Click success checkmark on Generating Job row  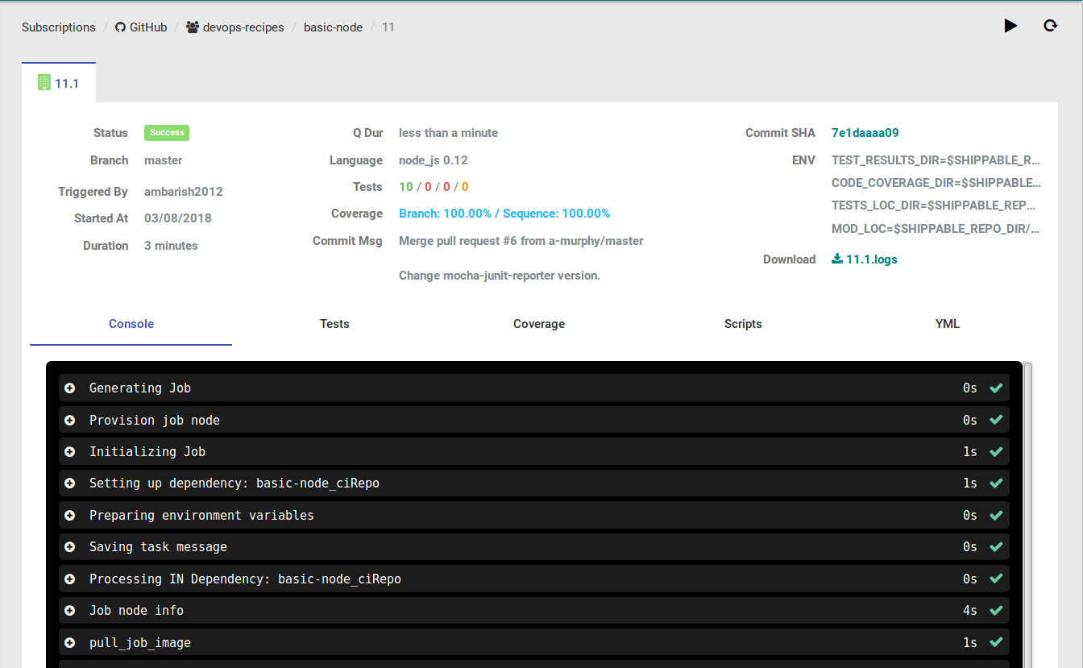click(996, 388)
